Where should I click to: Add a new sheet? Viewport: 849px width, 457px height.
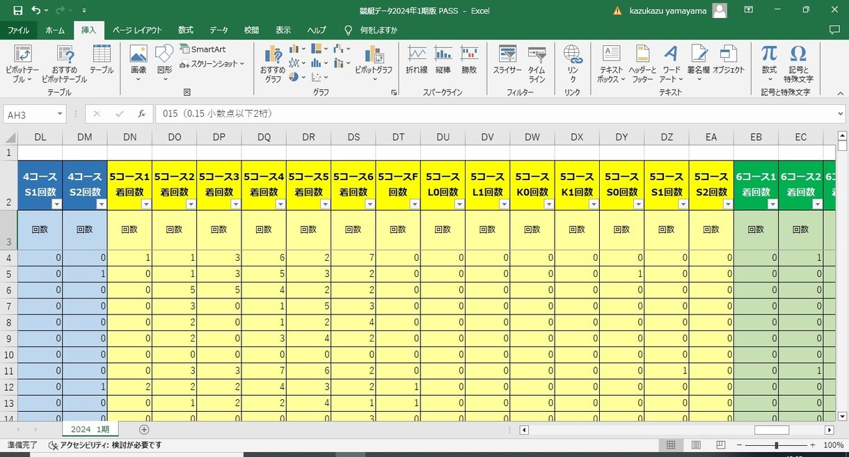(x=144, y=429)
